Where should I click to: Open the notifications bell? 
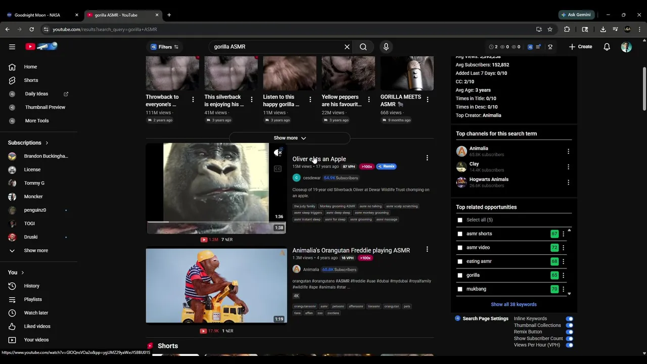coord(607,47)
